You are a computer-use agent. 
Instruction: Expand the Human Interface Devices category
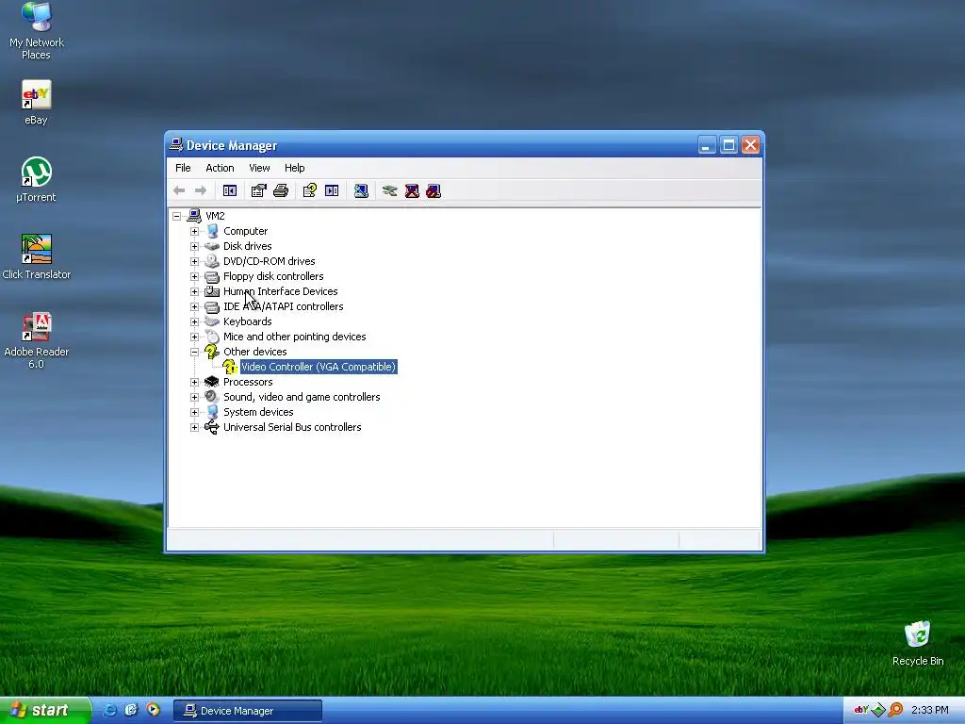coord(194,292)
